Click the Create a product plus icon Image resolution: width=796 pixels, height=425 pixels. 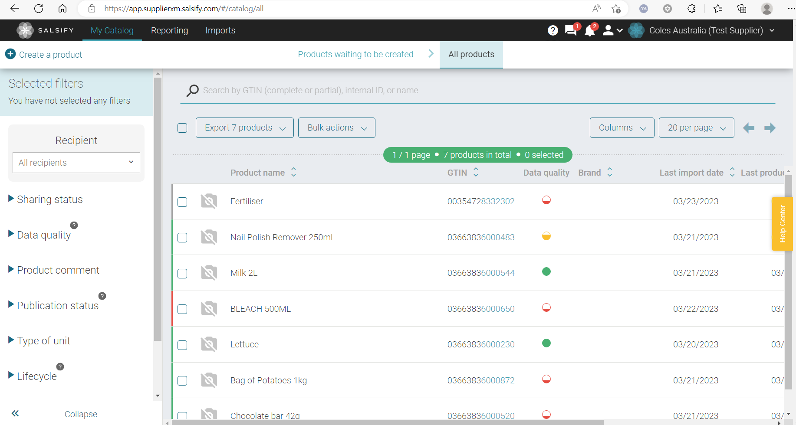pos(10,54)
